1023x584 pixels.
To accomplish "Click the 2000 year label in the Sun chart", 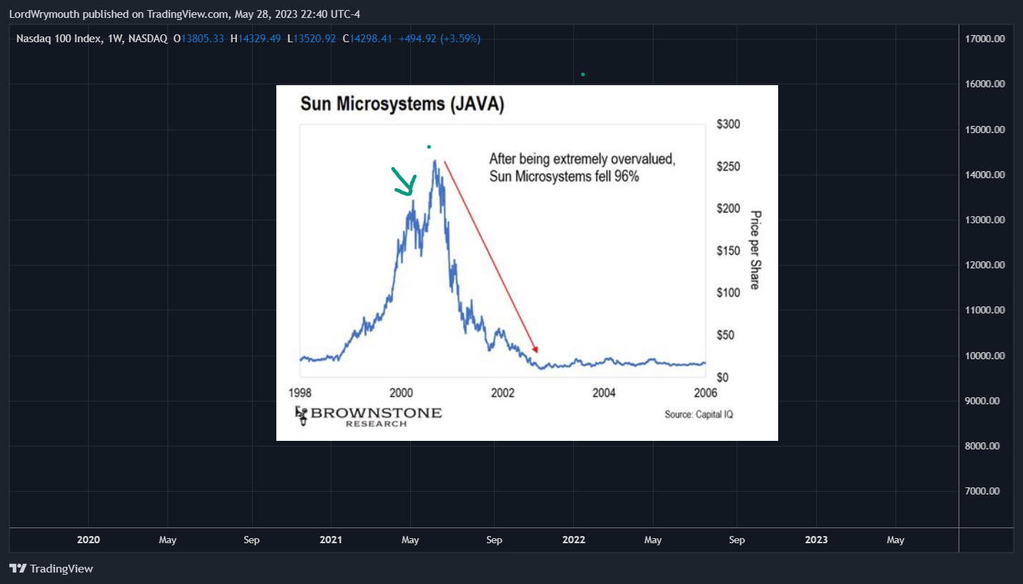I will coord(402,392).
